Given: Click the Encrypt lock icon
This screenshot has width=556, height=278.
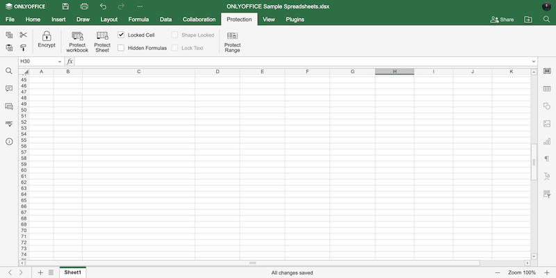Looking at the screenshot, I should [x=47, y=36].
